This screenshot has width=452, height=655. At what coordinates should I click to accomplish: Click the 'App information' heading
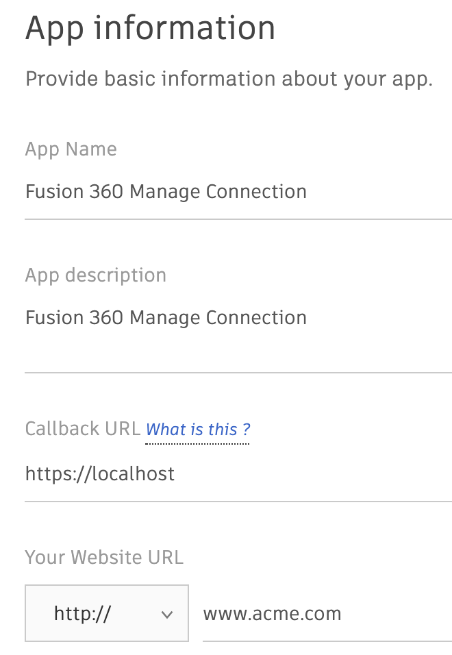[150, 28]
